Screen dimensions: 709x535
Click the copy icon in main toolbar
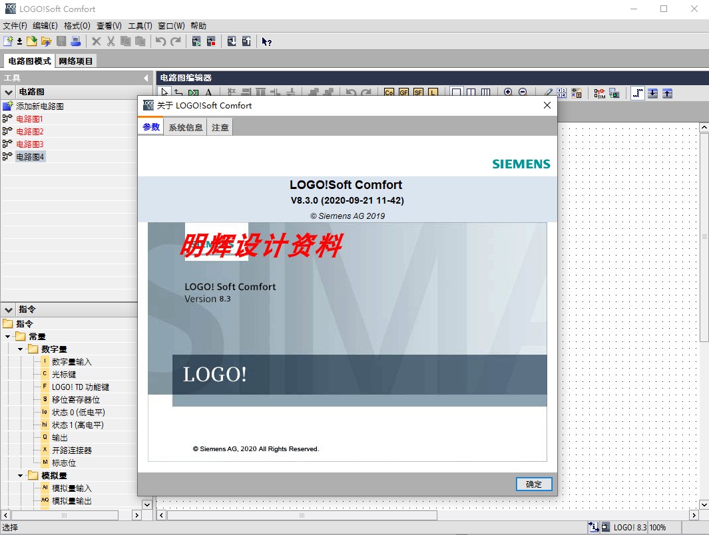pos(125,41)
